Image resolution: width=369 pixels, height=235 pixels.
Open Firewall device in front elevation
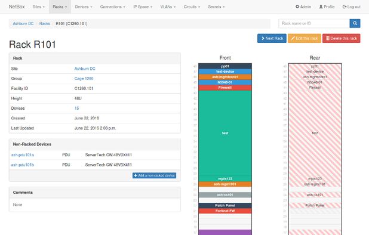coord(225,88)
